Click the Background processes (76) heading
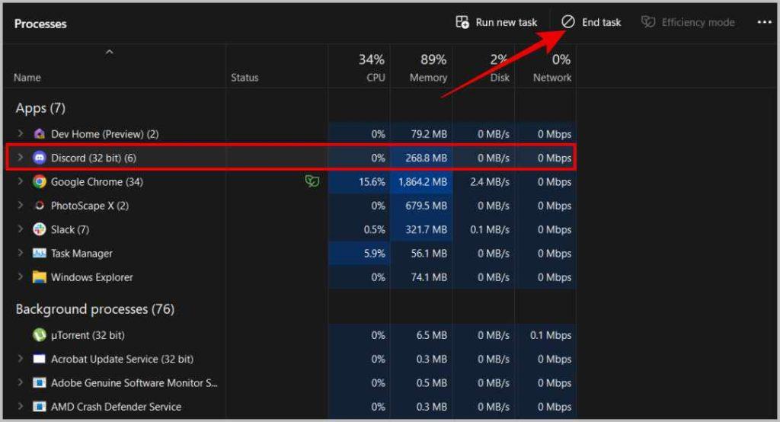Screen dimensions: 780x422 95,309
